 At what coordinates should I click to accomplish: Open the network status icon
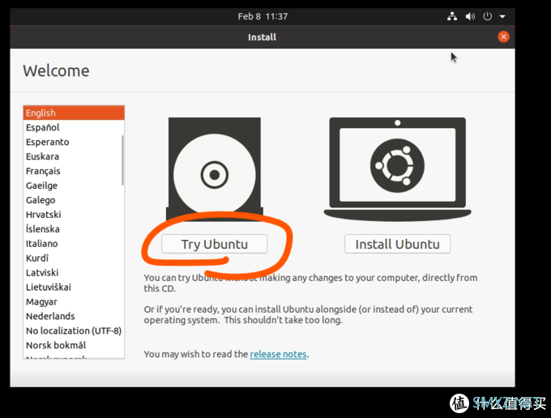click(x=452, y=16)
